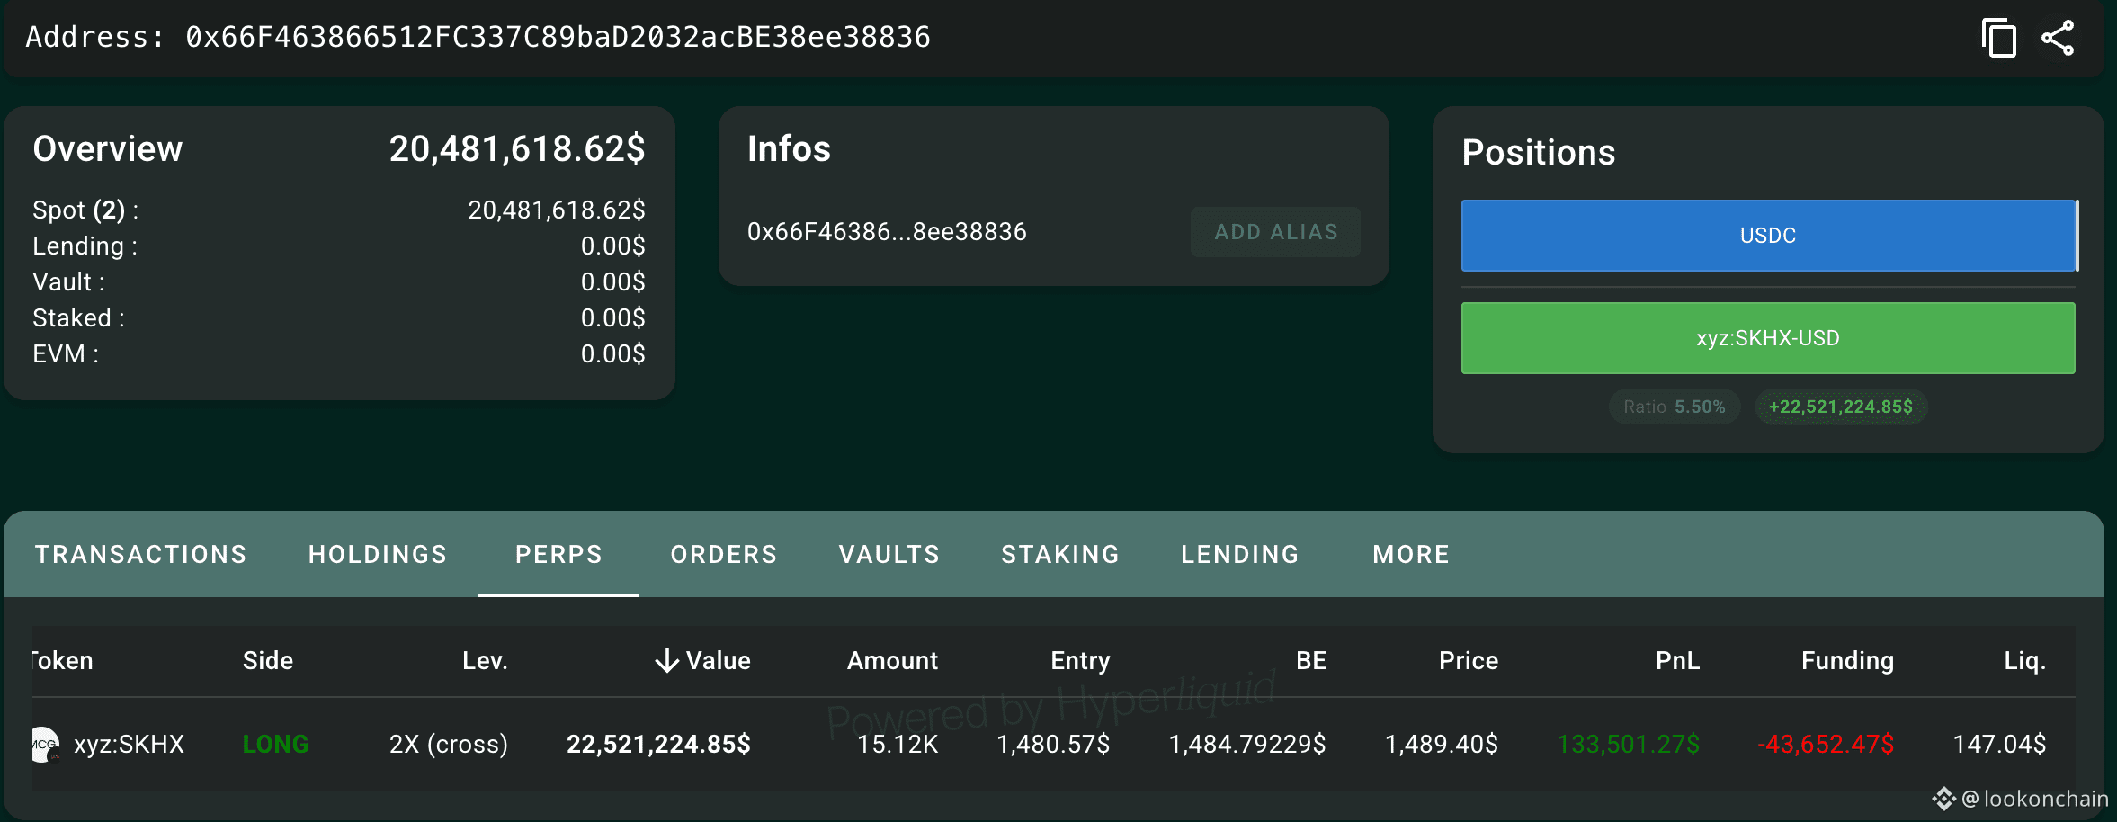Click the xyz:SKHX token logo
Image resolution: width=2117 pixels, height=822 pixels.
[44, 745]
